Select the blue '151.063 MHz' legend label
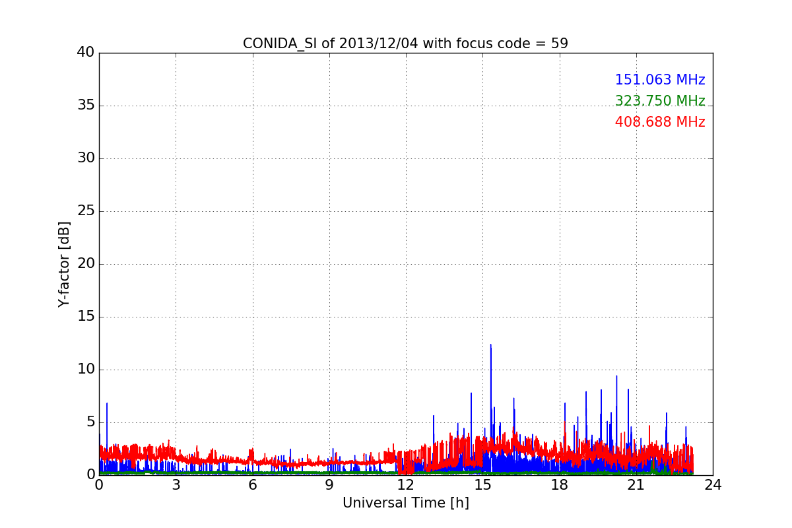Screen dimensions: 792x528 click(660, 80)
